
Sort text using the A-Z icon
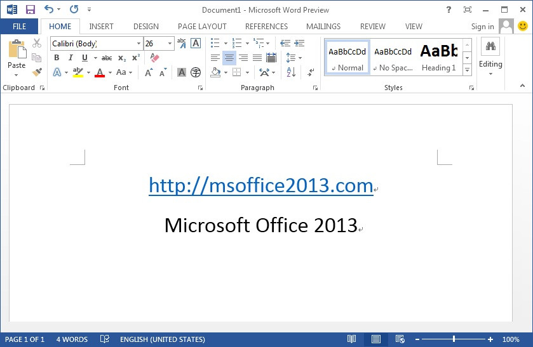(x=291, y=72)
